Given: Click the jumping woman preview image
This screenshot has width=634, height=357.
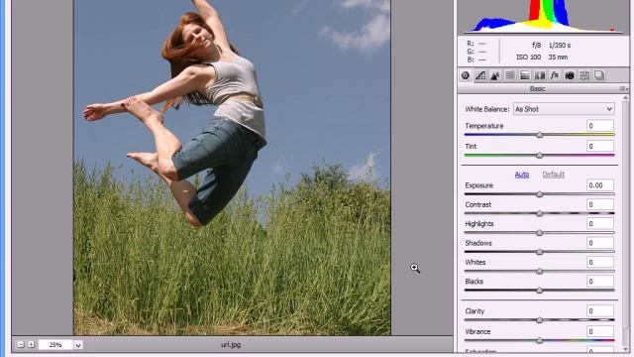Looking at the screenshot, I should (x=232, y=168).
